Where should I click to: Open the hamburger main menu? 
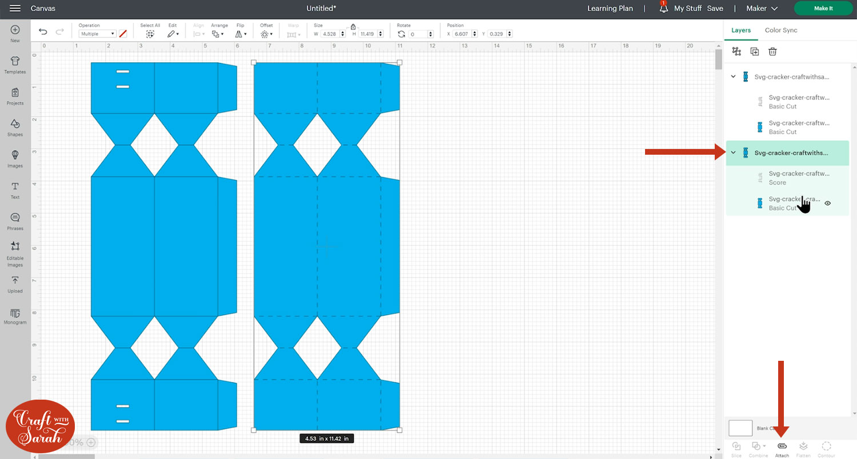15,9
